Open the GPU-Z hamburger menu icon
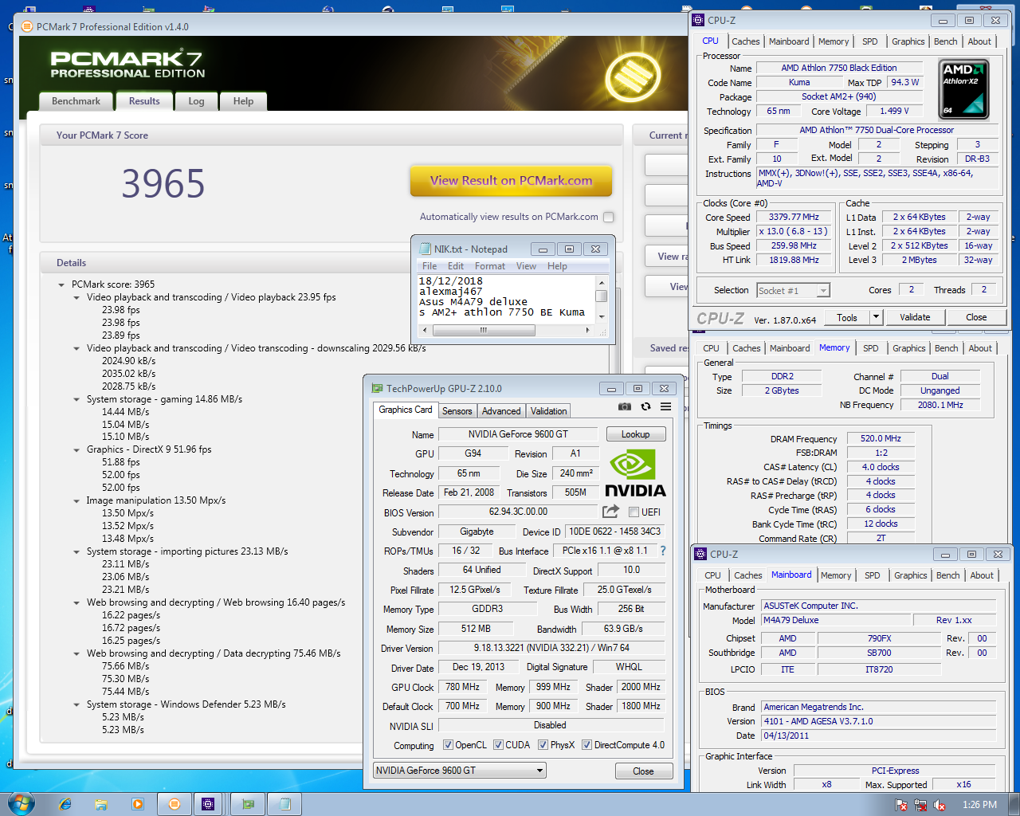The image size is (1020, 816). (x=665, y=406)
